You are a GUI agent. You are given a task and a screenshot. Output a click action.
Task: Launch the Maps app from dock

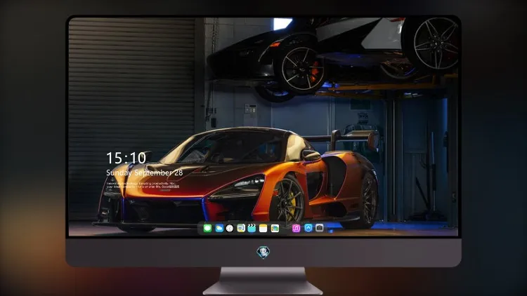(x=241, y=229)
